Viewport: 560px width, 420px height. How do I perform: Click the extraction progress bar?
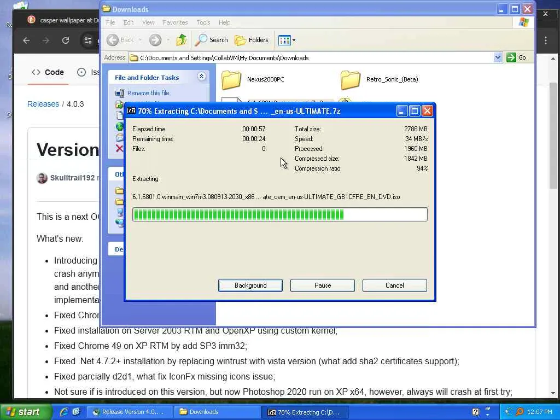[x=279, y=214]
